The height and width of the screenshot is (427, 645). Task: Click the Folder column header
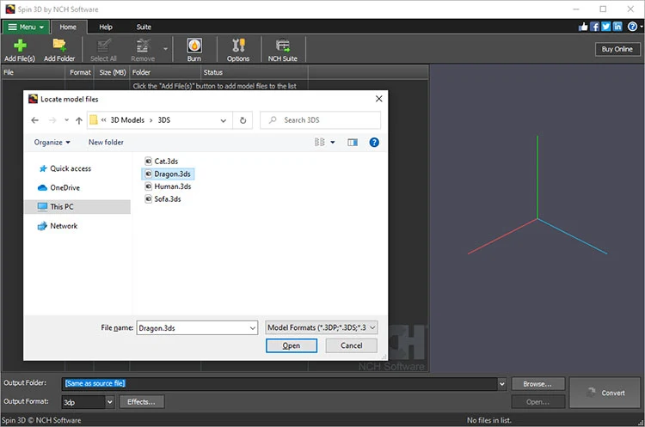(x=165, y=72)
